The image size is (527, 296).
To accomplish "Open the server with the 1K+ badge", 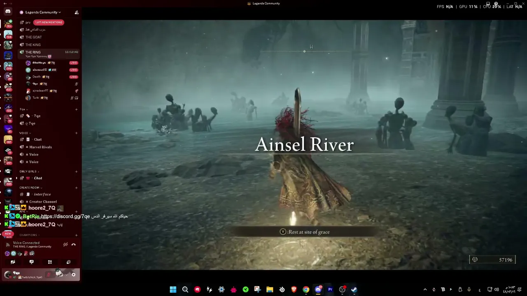I will coord(8,23).
